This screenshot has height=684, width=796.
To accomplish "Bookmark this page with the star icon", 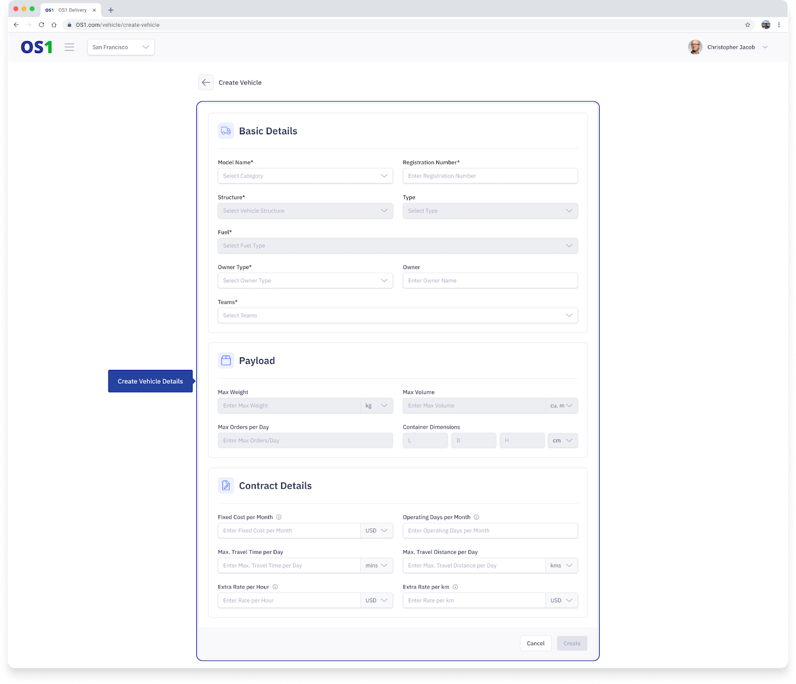I will (747, 25).
